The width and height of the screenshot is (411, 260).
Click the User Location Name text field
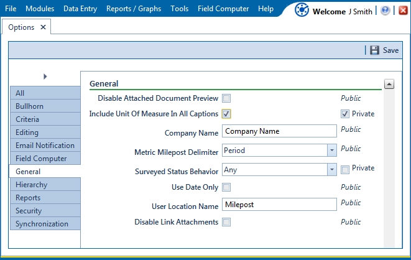[279, 205]
